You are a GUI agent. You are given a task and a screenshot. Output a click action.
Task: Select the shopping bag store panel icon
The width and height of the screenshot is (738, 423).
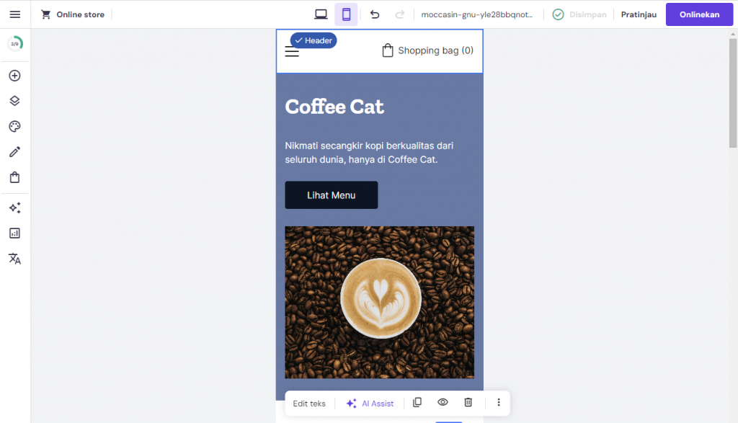[x=14, y=177]
